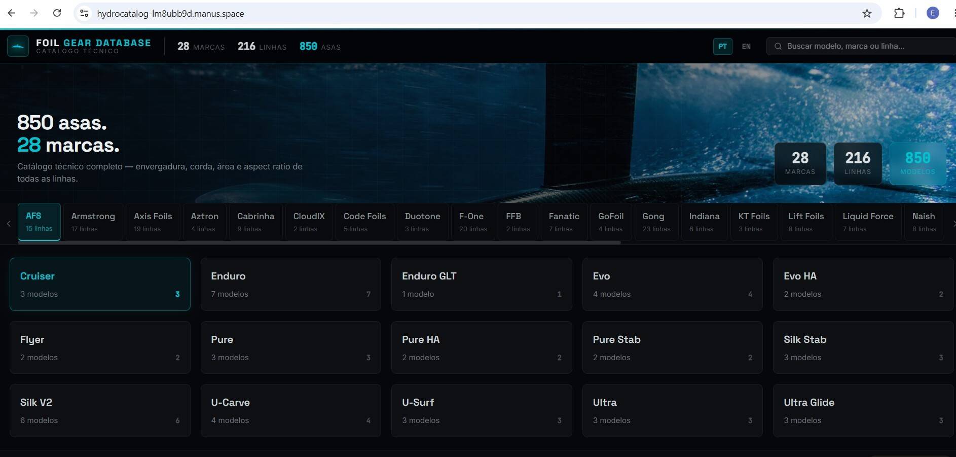Click the brand list horizontal scrollbar

click(319, 243)
